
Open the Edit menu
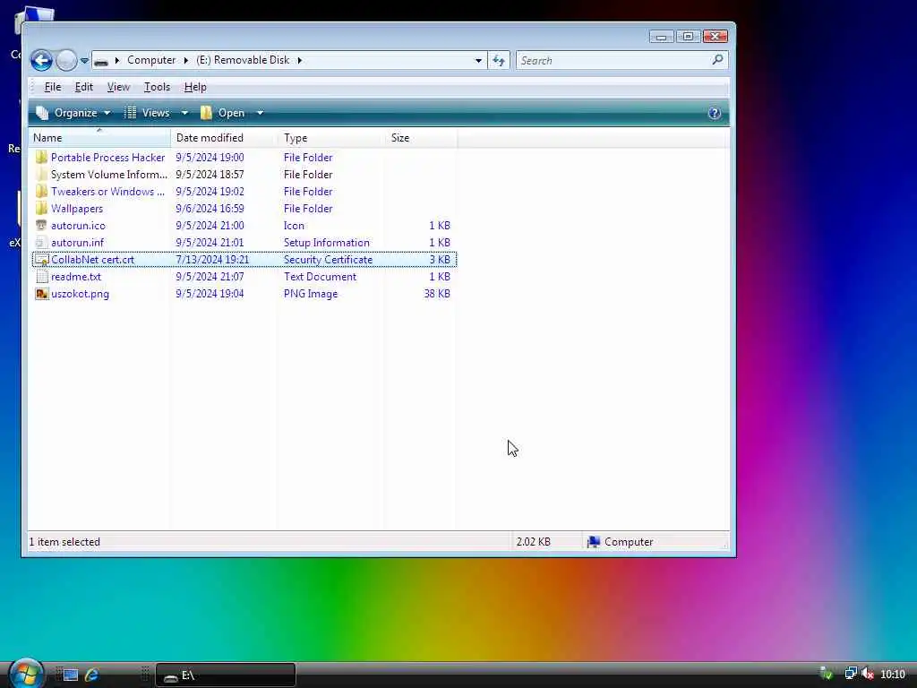click(x=83, y=87)
